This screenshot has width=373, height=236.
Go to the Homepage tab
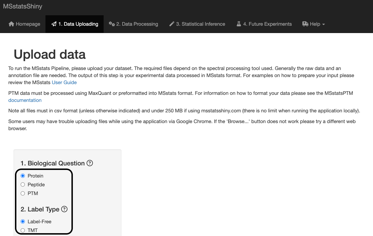[x=24, y=24]
